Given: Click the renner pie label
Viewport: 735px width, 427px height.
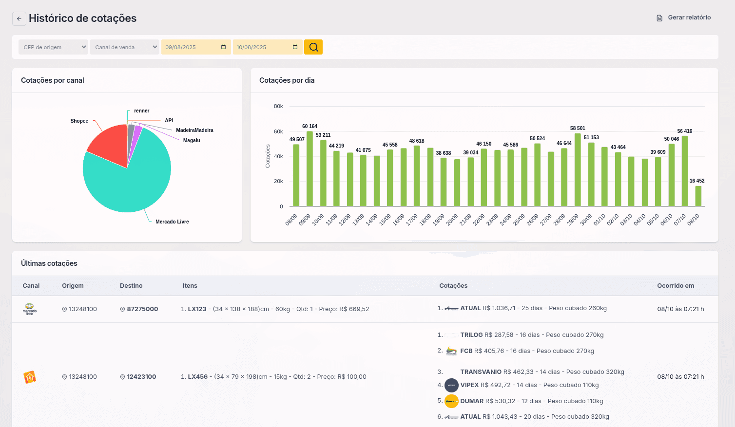Looking at the screenshot, I should click(x=141, y=111).
